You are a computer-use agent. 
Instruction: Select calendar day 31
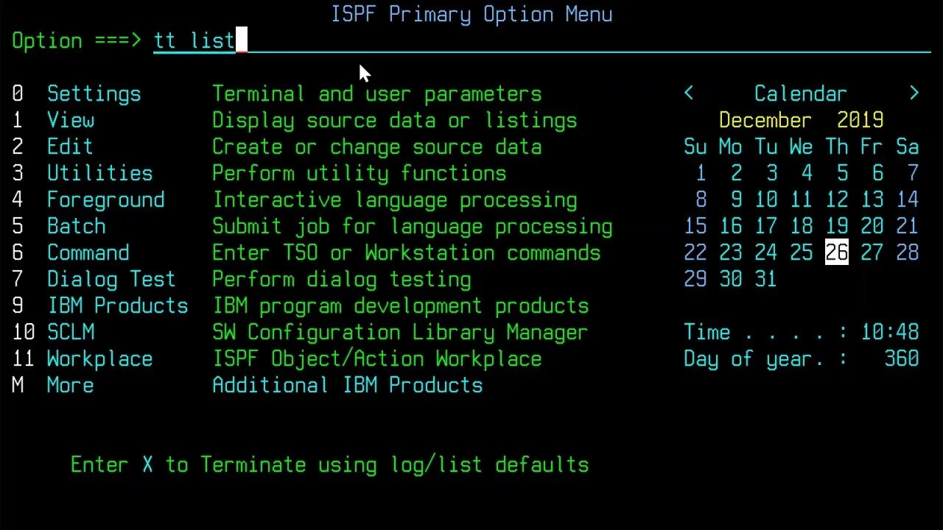pyautogui.click(x=765, y=279)
